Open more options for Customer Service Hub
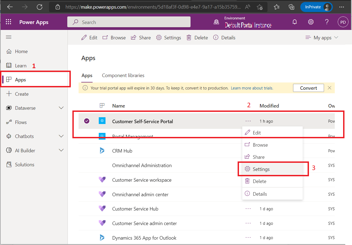The height and width of the screenshot is (245, 352). tap(248, 209)
